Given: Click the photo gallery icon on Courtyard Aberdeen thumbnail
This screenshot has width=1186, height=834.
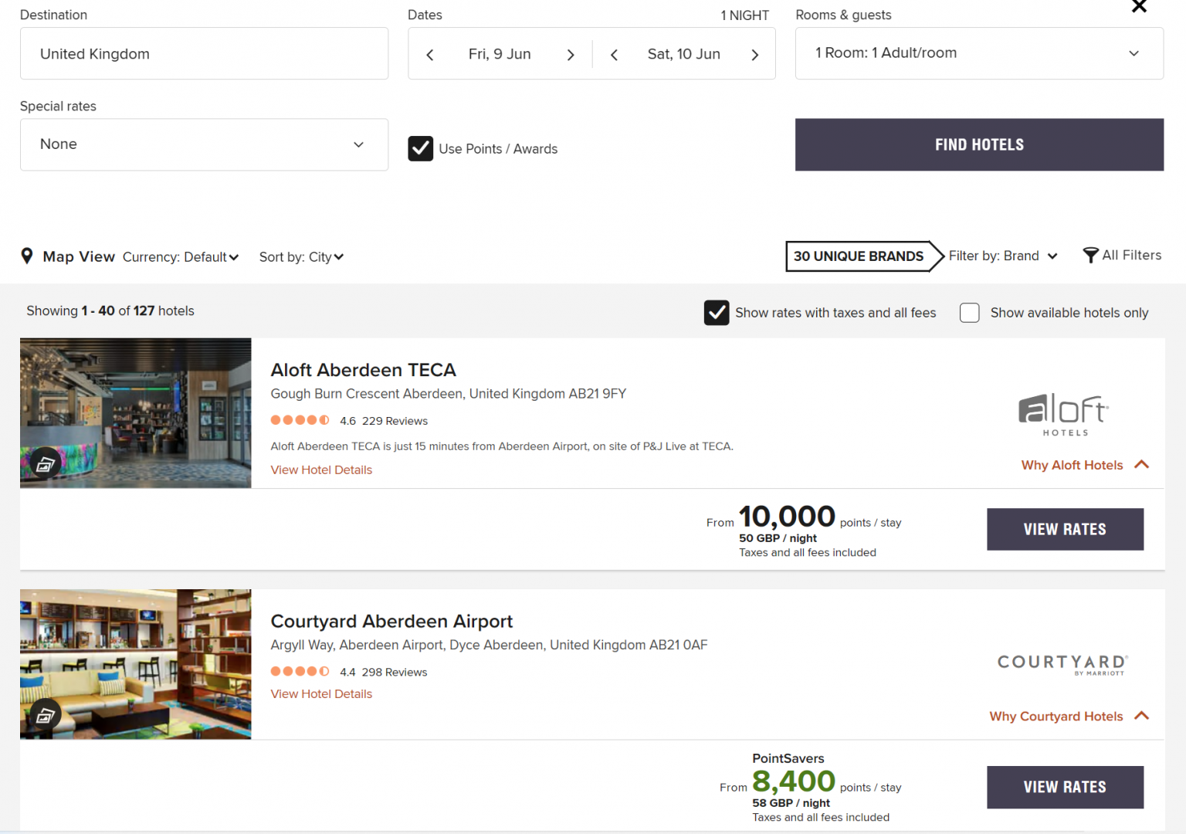Looking at the screenshot, I should point(46,714).
